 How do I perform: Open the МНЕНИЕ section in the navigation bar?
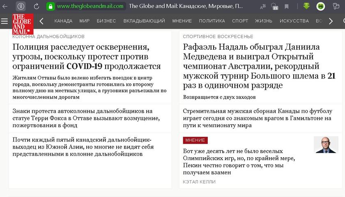tap(182, 21)
